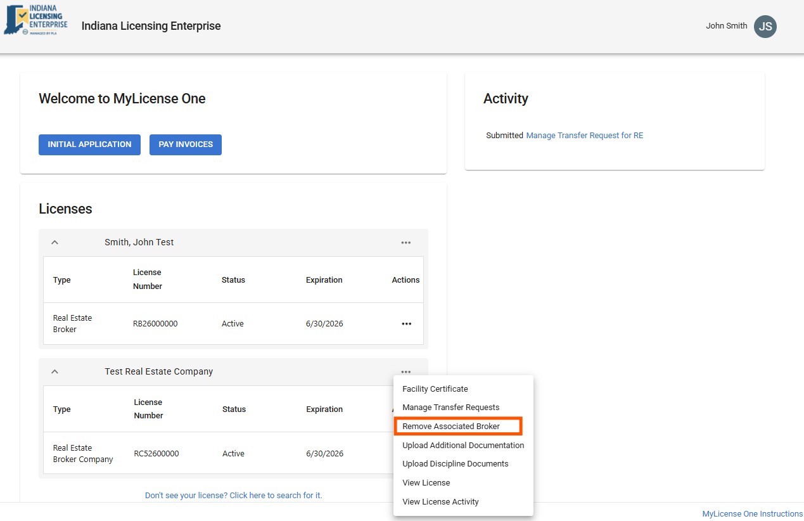The image size is (804, 521).
Task: Choose Upload Additional Documentation option
Action: (463, 446)
